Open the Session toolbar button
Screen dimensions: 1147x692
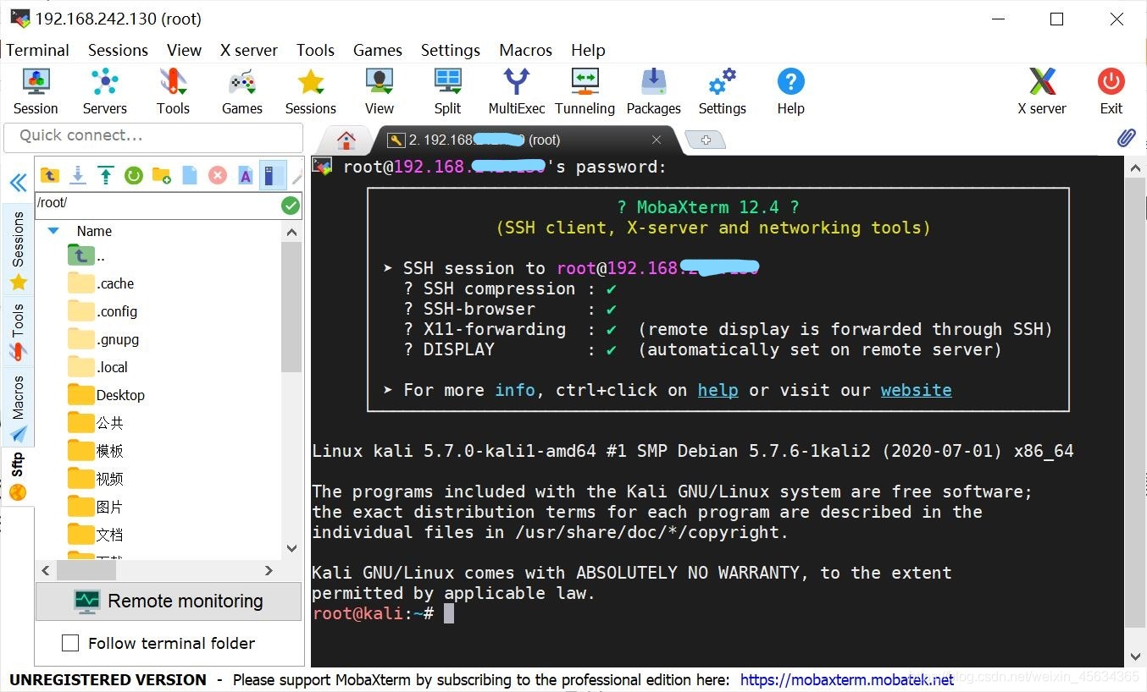click(36, 91)
